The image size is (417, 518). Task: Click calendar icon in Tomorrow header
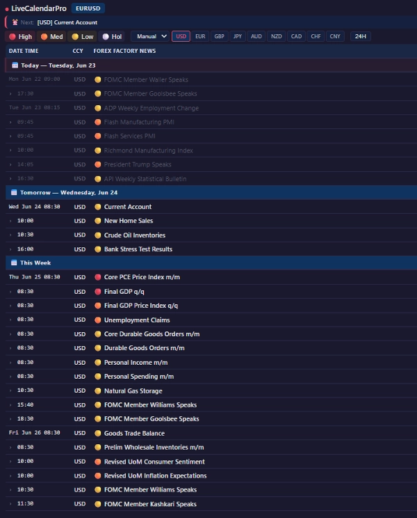pos(14,192)
